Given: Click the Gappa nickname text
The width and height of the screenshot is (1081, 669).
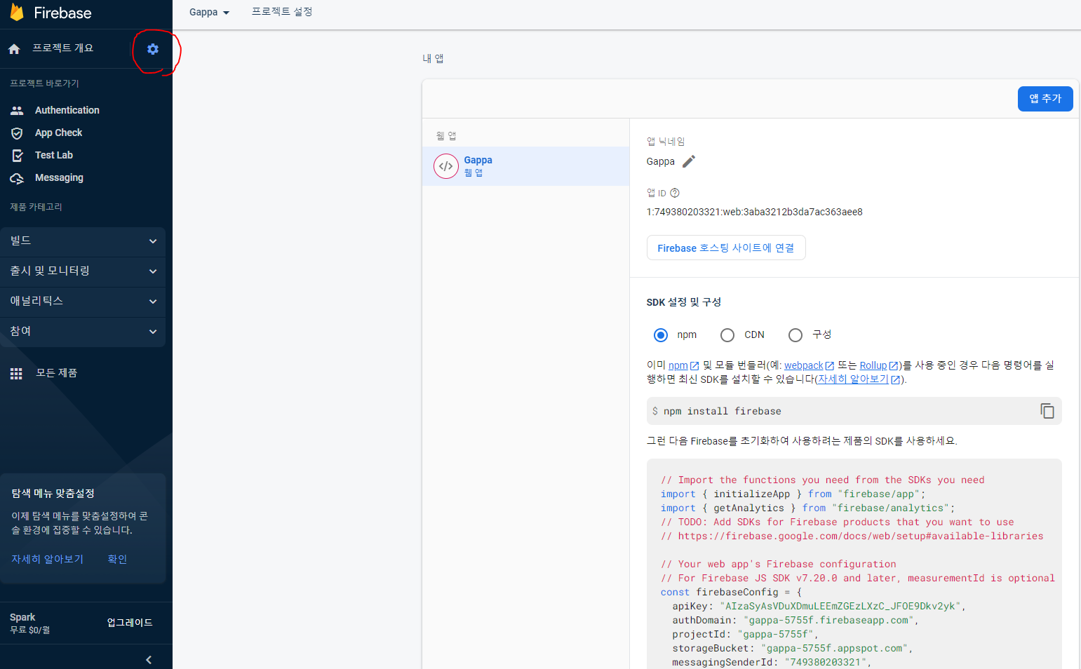Looking at the screenshot, I should 660,161.
